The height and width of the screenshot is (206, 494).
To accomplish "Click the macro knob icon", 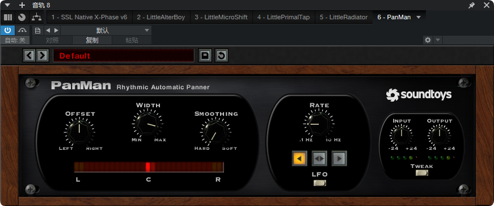I will point(22,17).
